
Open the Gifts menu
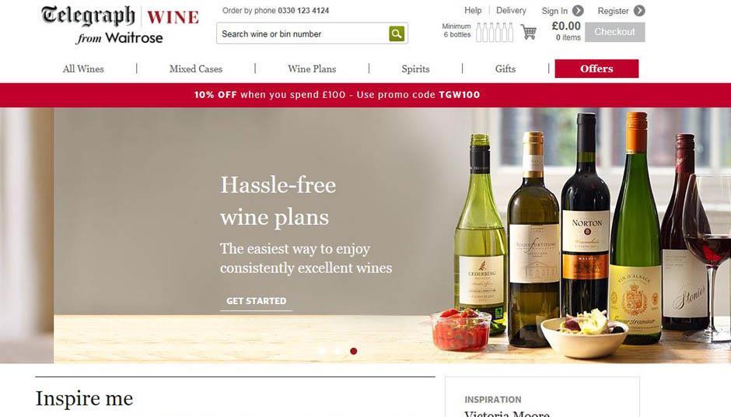pyautogui.click(x=505, y=69)
